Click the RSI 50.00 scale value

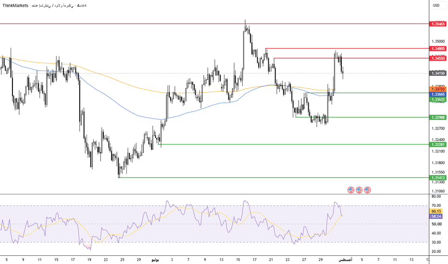(x=436, y=224)
